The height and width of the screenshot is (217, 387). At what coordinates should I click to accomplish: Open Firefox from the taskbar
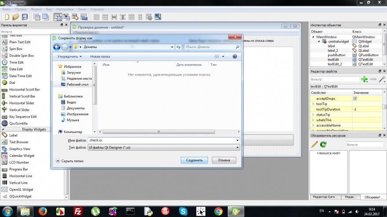click(43, 211)
